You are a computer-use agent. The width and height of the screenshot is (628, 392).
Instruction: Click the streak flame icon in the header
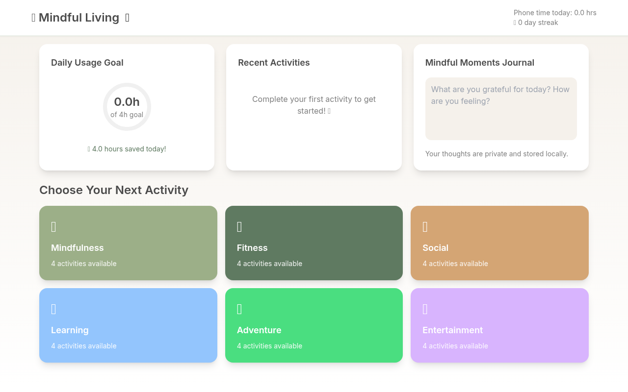(x=514, y=23)
